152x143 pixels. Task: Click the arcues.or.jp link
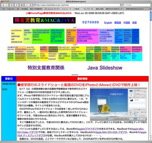pyautogui.click(x=16, y=42)
